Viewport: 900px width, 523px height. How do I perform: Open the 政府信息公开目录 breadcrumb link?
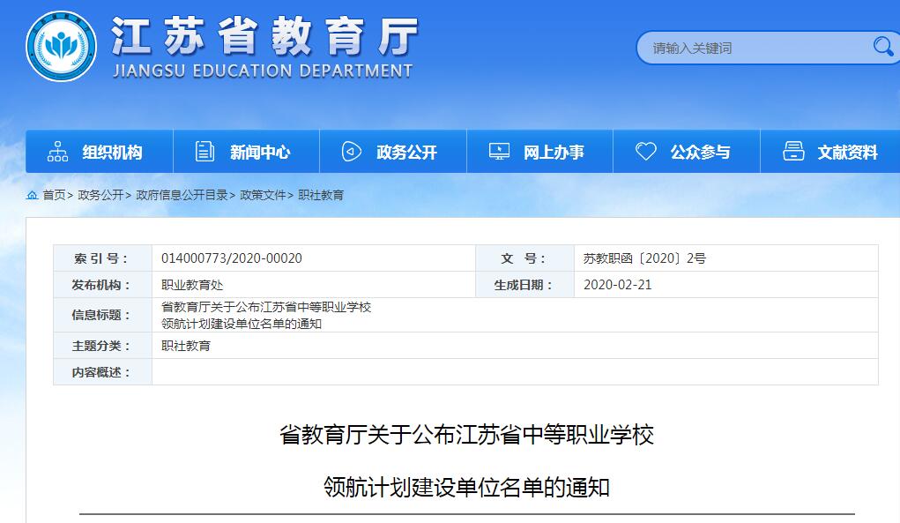(x=182, y=195)
